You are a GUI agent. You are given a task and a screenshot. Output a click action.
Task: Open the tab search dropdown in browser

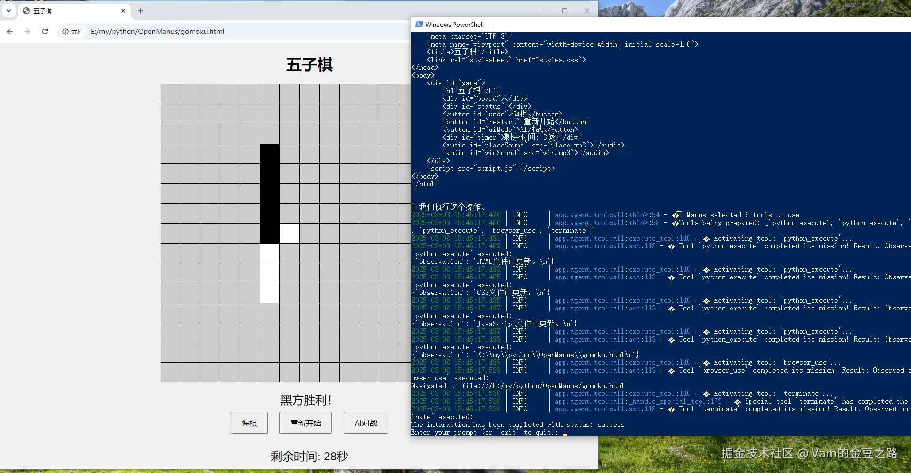coord(9,11)
